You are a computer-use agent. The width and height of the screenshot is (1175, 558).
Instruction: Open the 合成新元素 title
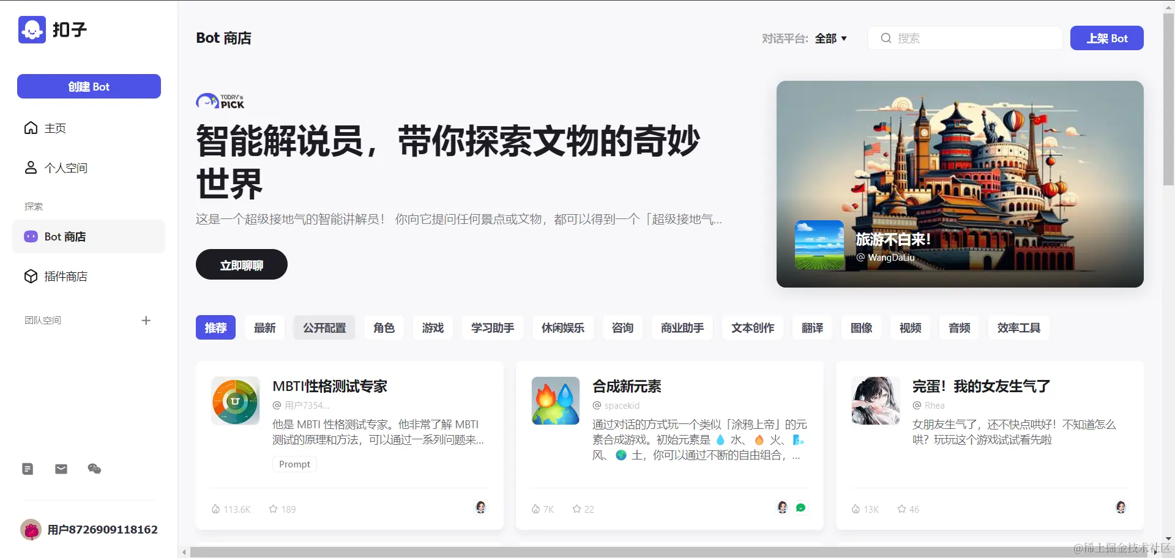[627, 386]
